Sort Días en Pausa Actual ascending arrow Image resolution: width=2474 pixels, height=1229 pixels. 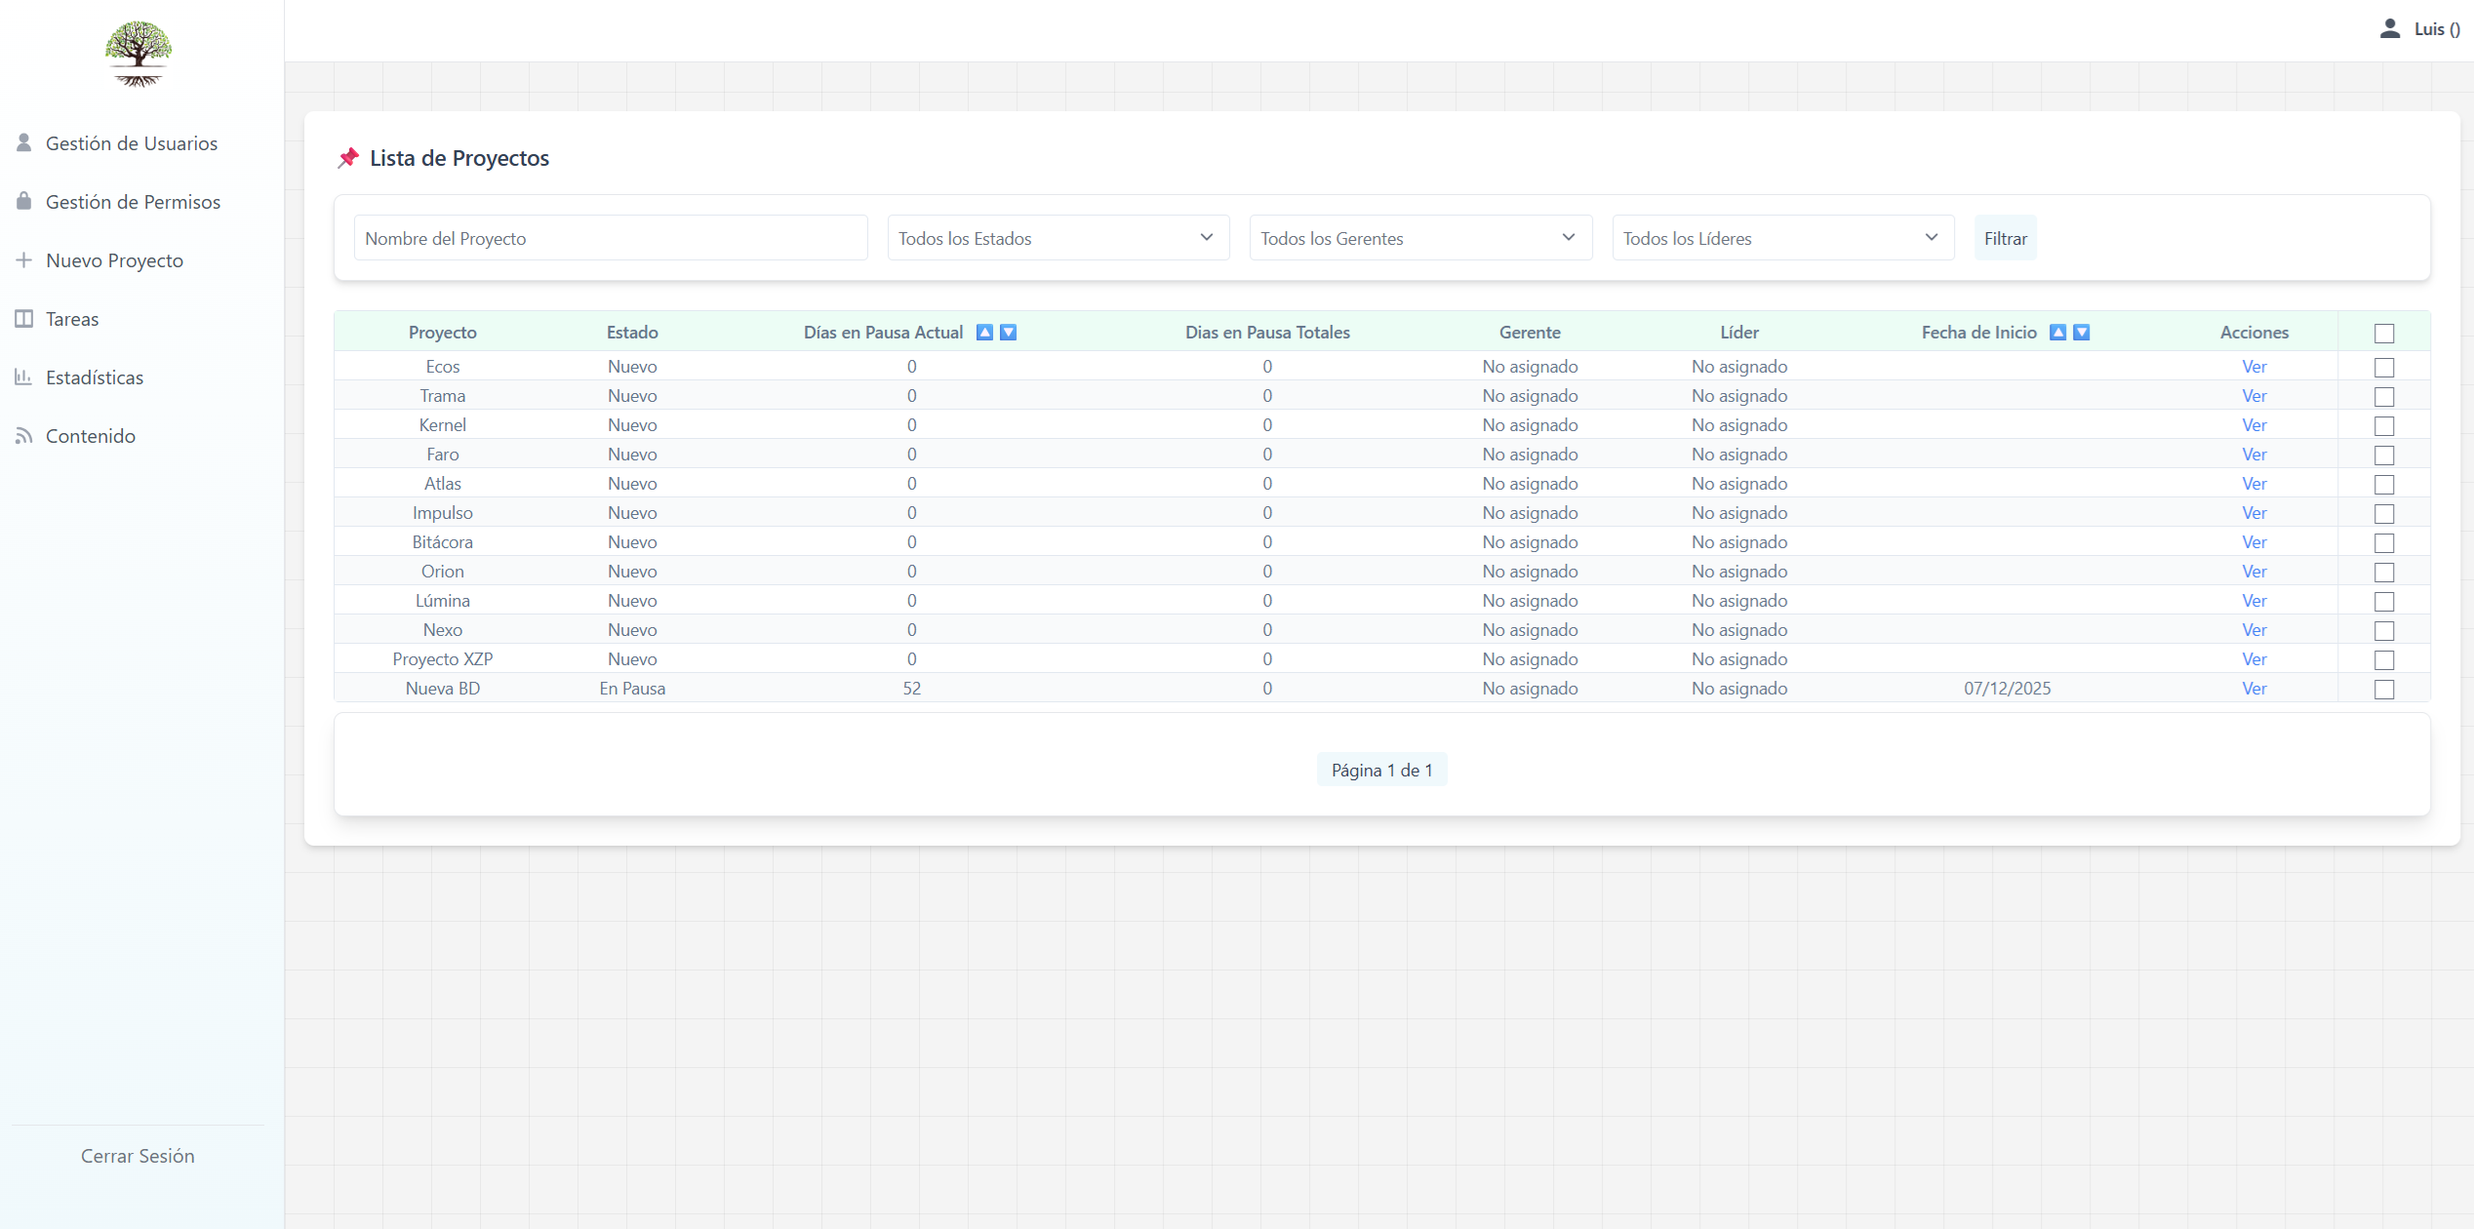[x=984, y=333]
